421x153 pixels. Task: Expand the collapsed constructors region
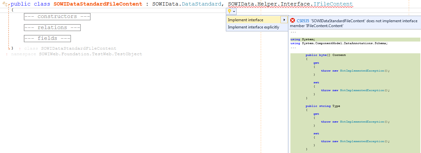point(57,17)
